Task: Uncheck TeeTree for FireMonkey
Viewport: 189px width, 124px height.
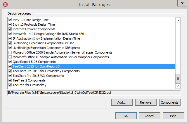Action: coord(10,85)
